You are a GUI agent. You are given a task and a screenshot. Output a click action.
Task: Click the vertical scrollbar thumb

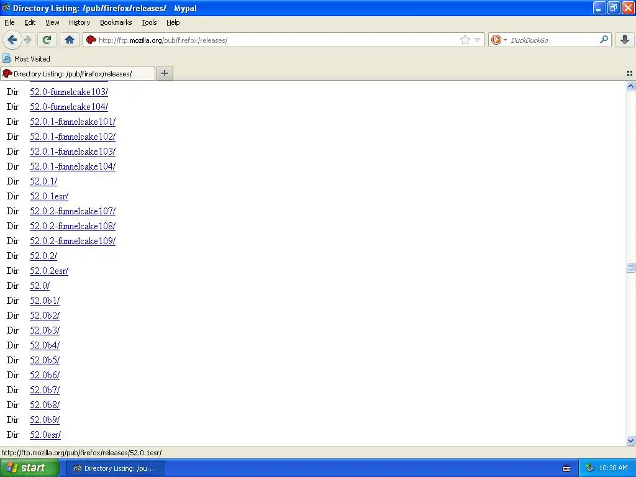pos(630,267)
